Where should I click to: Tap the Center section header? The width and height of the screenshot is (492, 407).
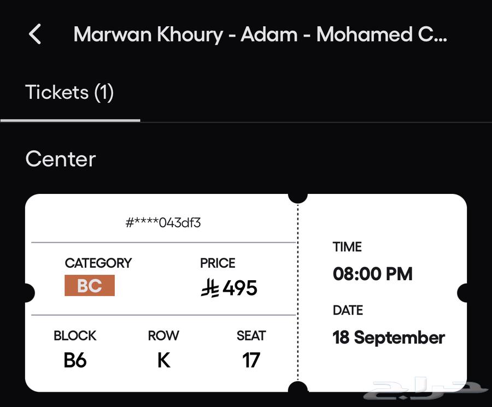coord(60,159)
